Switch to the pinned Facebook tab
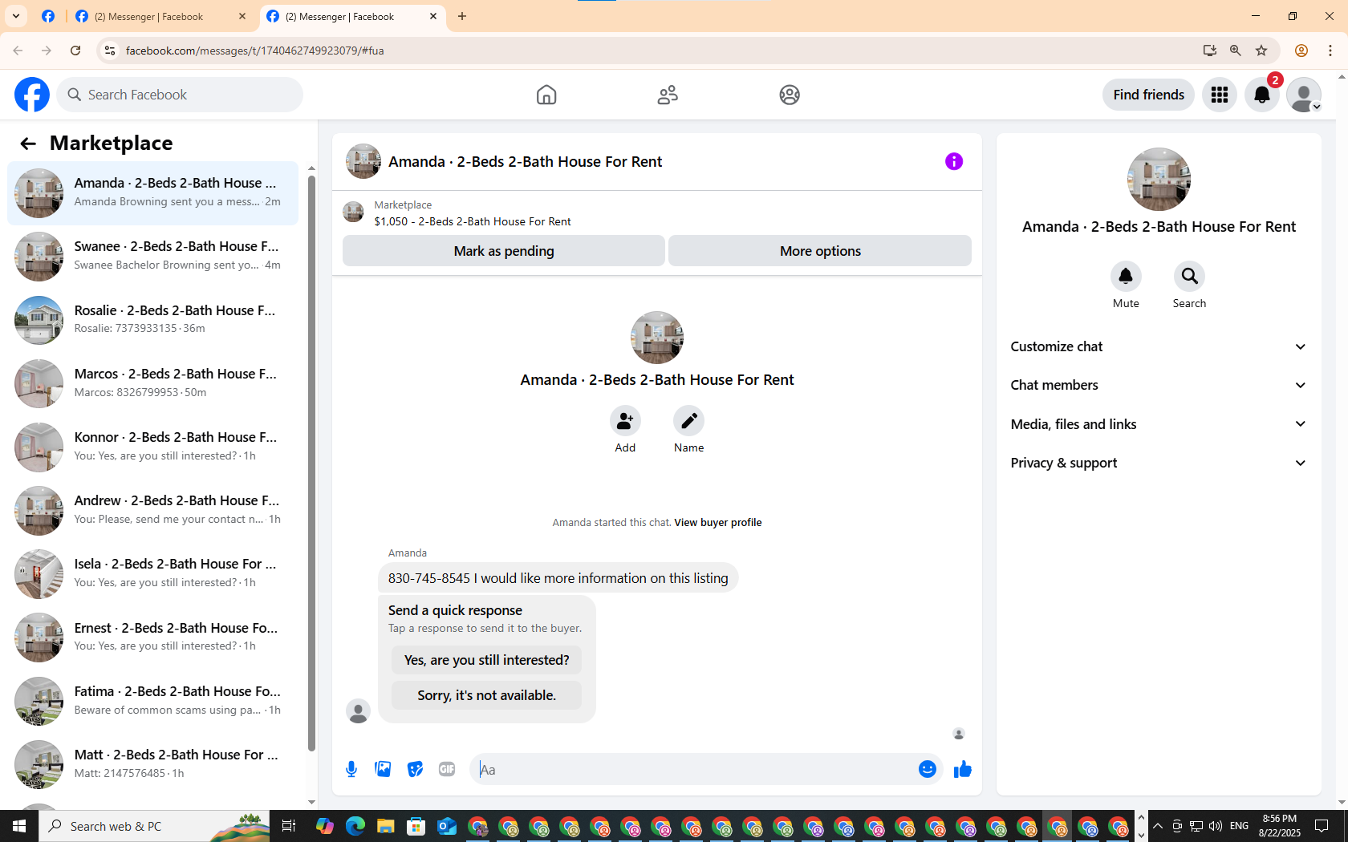This screenshot has height=842, width=1348. coord(48,16)
